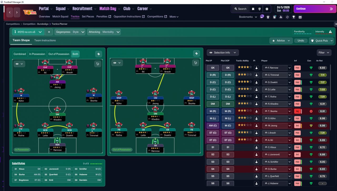Click the Familiarity indicator bar
The image size is (337, 191).
point(303,32)
